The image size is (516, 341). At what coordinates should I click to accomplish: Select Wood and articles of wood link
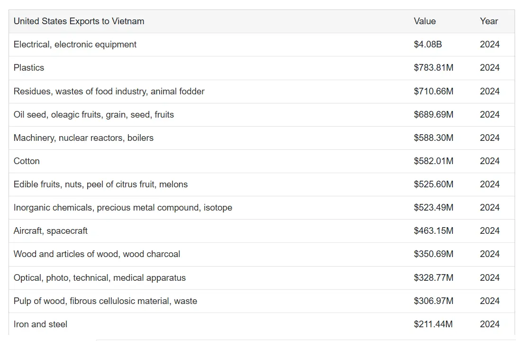pyautogui.click(x=97, y=254)
